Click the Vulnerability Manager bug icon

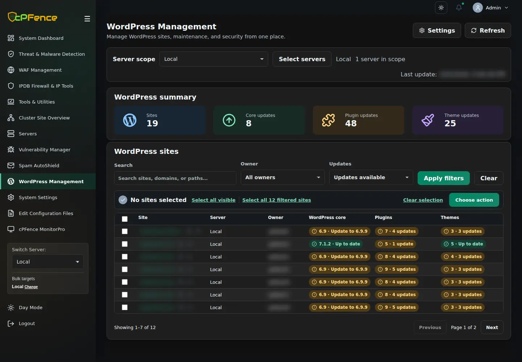click(11, 150)
